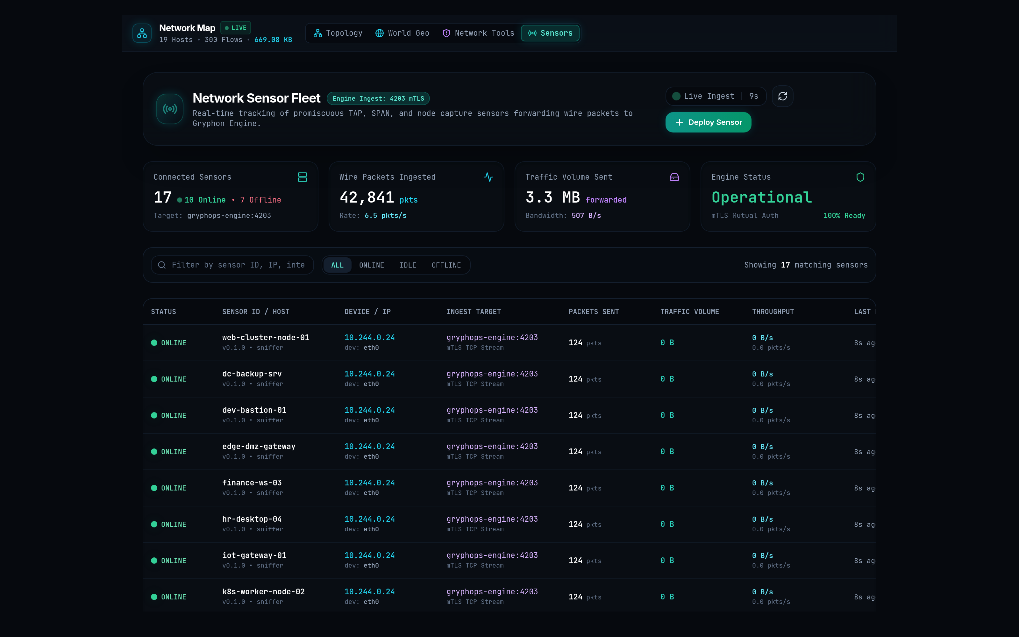Click the refresh icon beside Live Ingest
The height and width of the screenshot is (637, 1019).
pyautogui.click(x=782, y=97)
